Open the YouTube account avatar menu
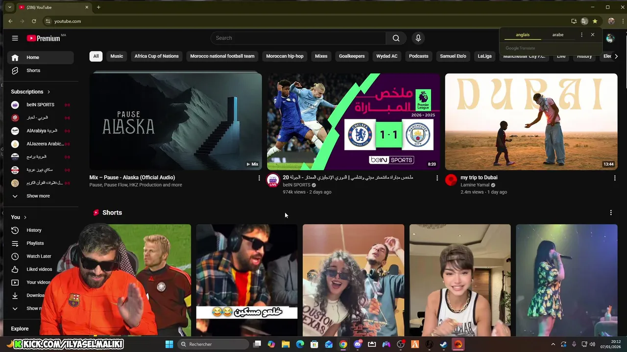Image resolution: width=627 pixels, height=352 pixels. [x=610, y=38]
